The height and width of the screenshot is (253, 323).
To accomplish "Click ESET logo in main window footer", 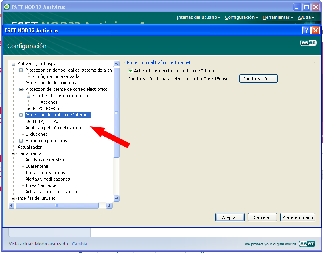I will coord(307,244).
